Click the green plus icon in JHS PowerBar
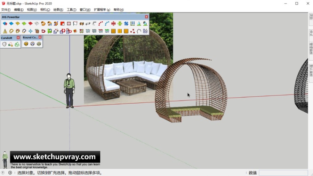 pos(120,24)
